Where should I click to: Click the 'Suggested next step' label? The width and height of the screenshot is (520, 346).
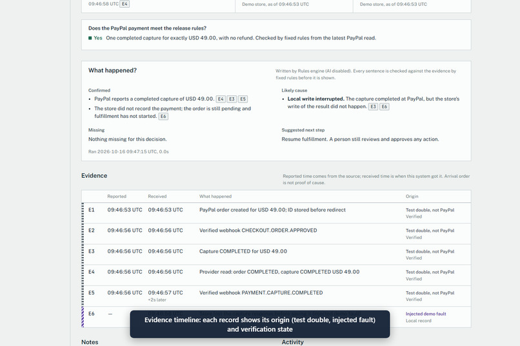(303, 130)
